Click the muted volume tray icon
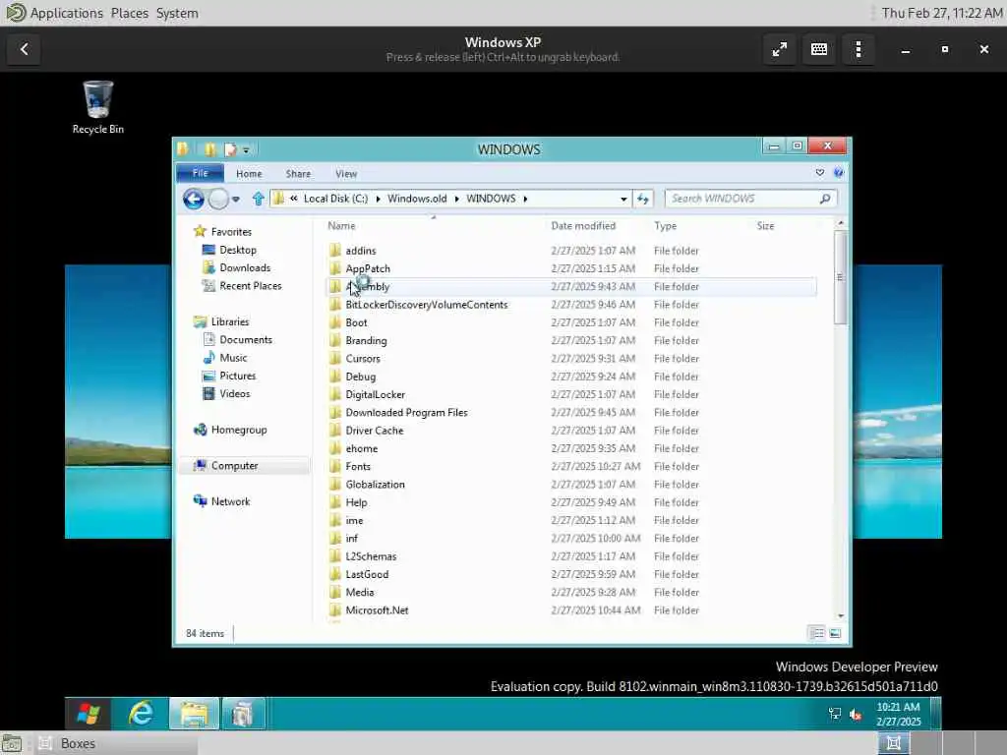 pos(856,714)
